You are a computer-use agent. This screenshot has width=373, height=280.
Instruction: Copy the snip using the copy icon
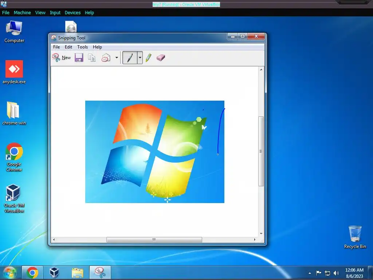[92, 58]
